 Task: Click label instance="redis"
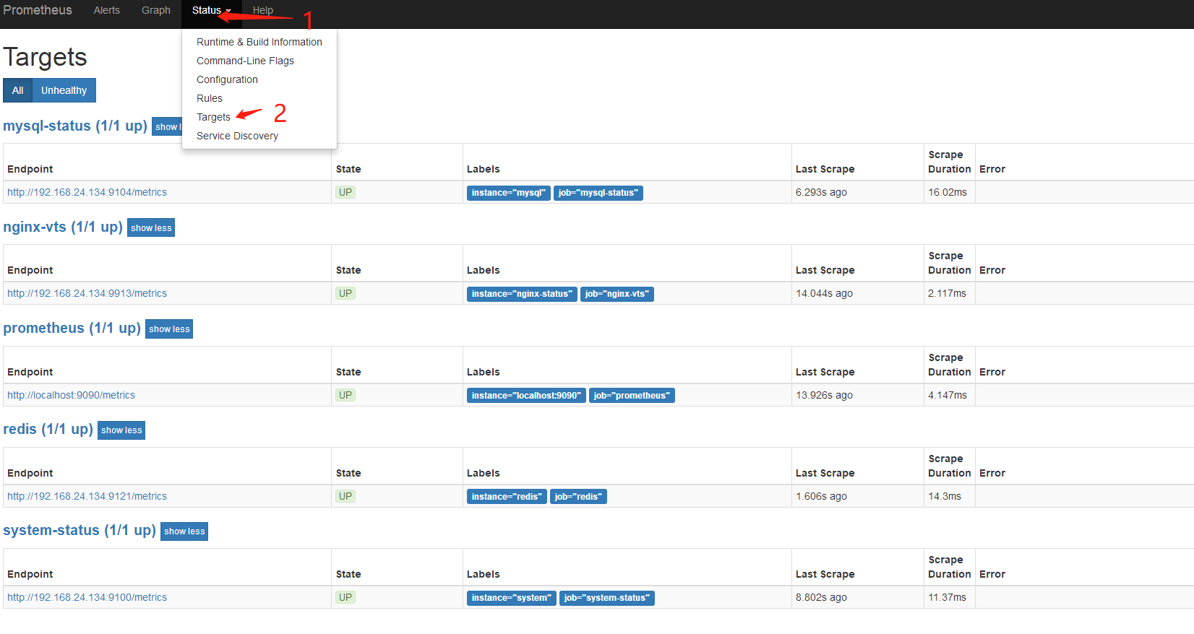pos(507,497)
